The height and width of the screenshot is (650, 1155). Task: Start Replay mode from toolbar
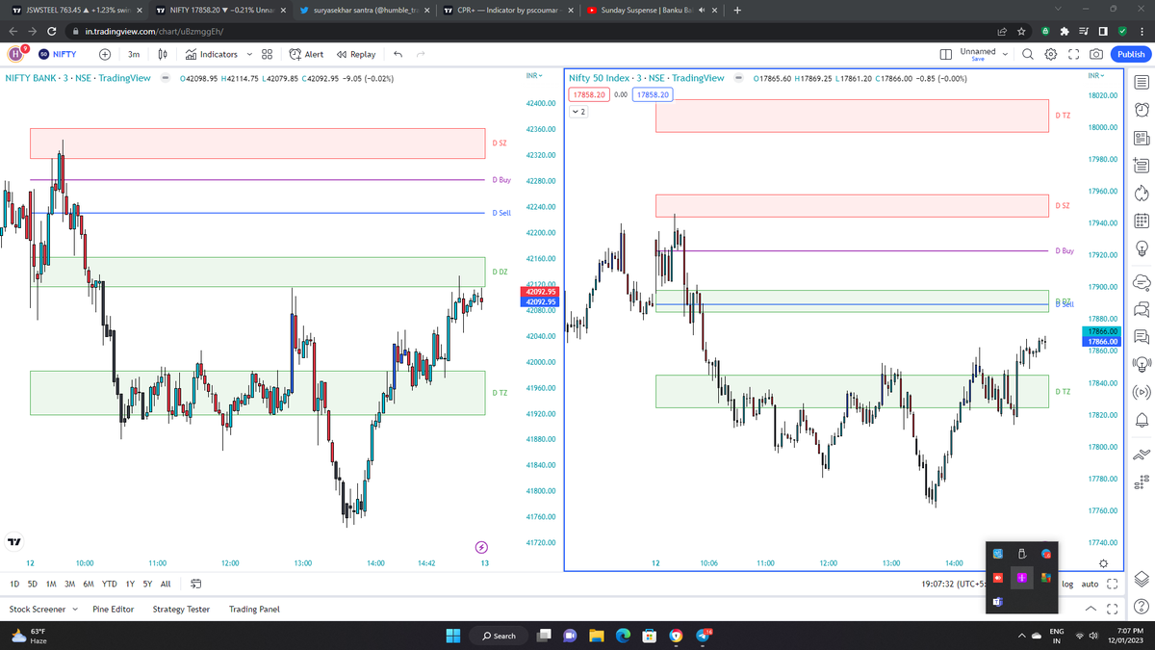[357, 54]
